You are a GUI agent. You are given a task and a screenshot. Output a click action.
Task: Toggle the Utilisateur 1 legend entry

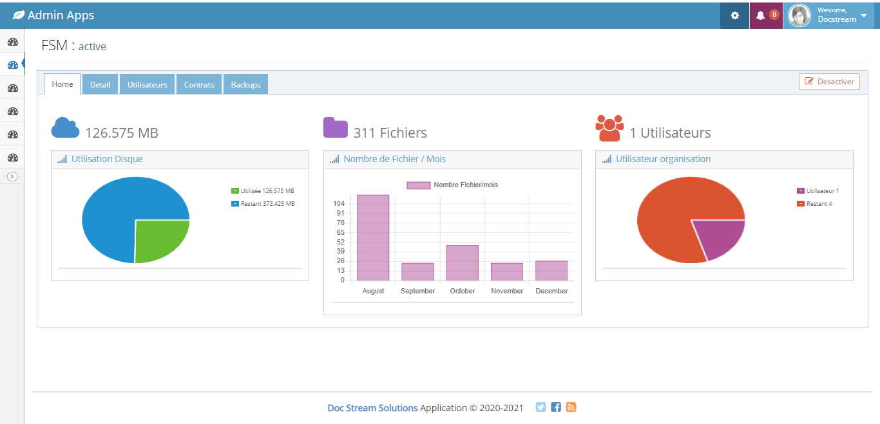click(818, 191)
